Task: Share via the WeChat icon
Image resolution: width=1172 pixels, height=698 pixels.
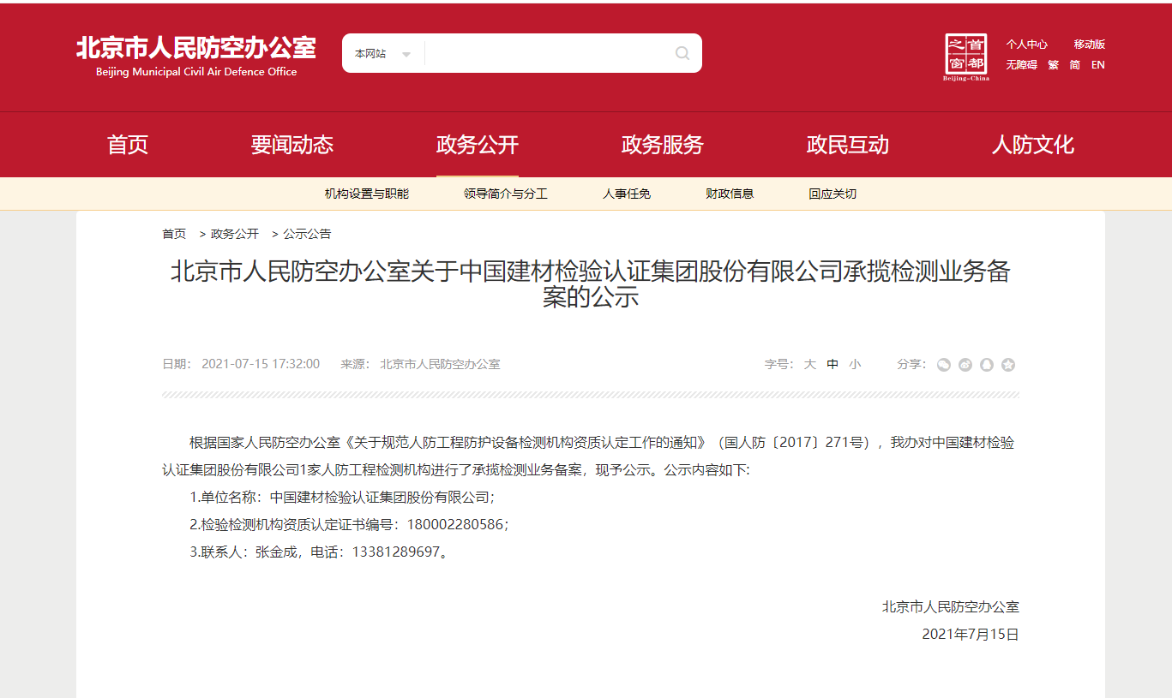Action: (944, 365)
